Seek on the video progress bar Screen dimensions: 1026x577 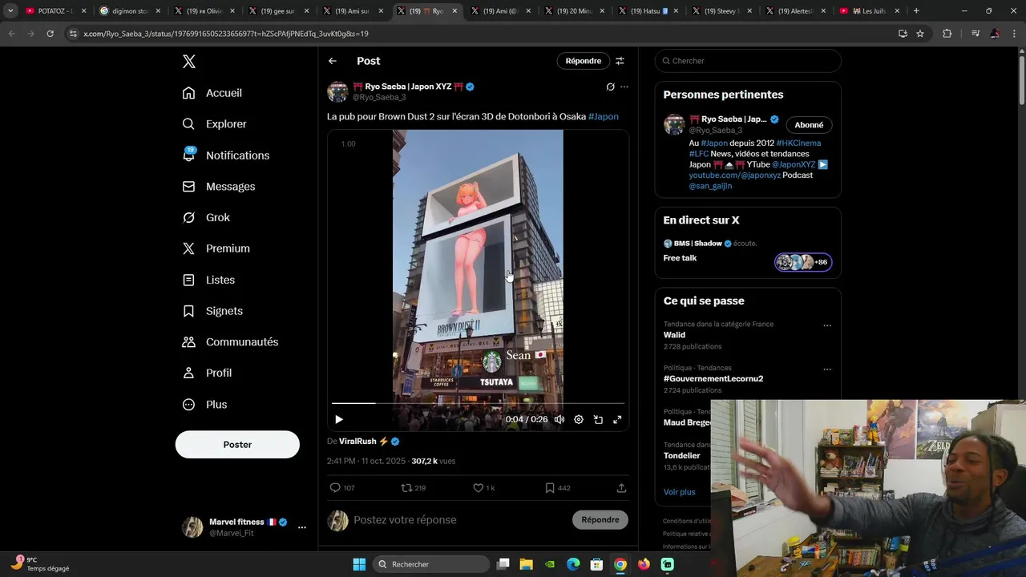coord(478,403)
